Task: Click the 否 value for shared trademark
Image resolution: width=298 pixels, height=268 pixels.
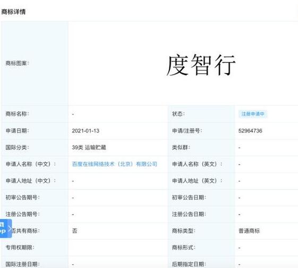Action: pos(74,231)
